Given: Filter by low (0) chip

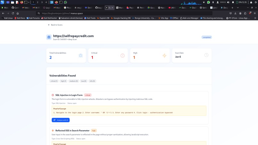Looking at the screenshot, I should (84, 81).
